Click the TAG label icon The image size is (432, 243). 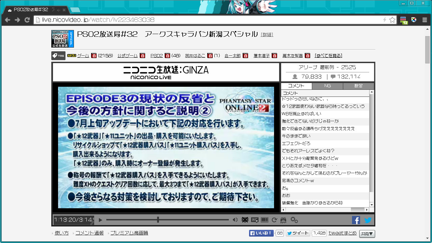pyautogui.click(x=58, y=56)
